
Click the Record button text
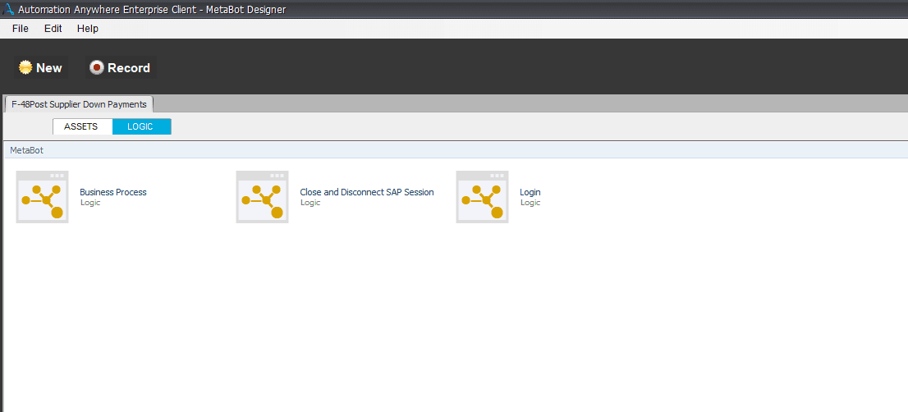[129, 67]
